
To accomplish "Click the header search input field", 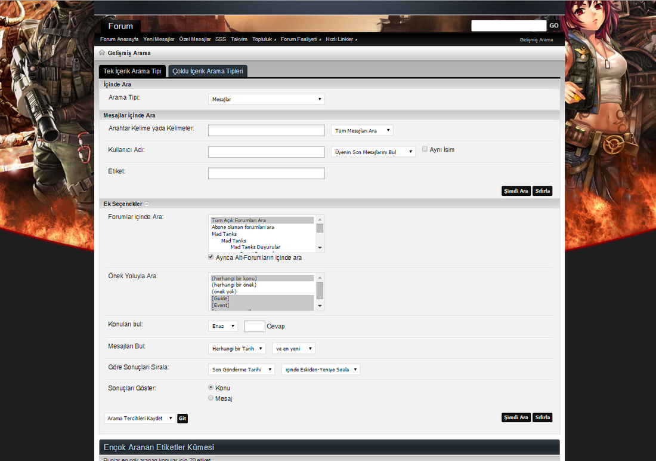I will [x=509, y=26].
